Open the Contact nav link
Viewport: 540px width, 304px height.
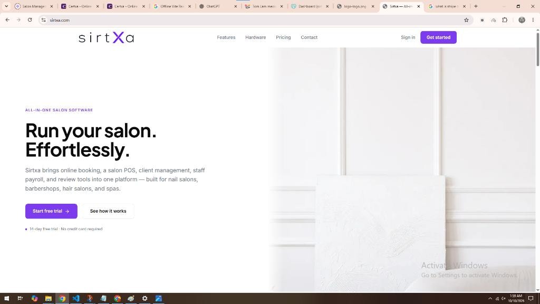309,37
